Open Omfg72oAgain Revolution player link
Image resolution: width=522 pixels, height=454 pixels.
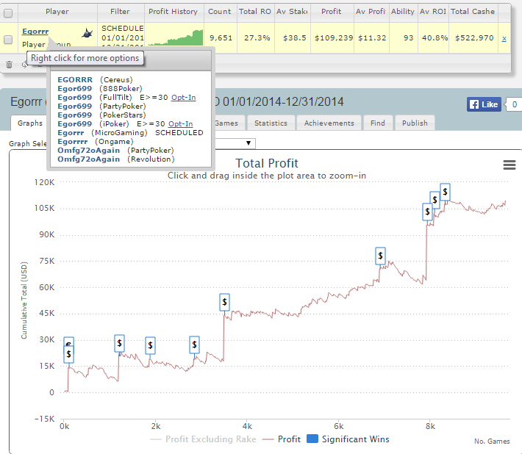click(88, 159)
